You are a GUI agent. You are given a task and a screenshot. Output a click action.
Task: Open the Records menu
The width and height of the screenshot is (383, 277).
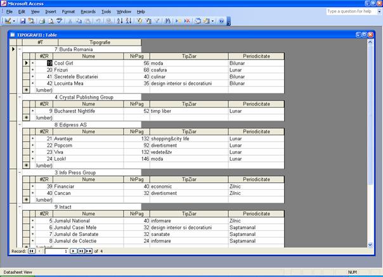pos(88,11)
